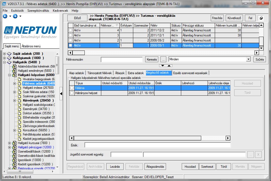Expand the Féléves adatok tree node
Screen dimensions: 271x181
14,84
